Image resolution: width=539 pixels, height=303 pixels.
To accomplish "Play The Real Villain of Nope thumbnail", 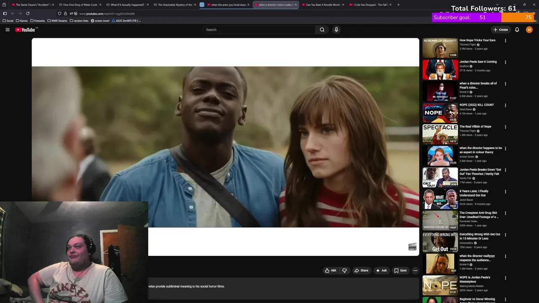I will (440, 134).
